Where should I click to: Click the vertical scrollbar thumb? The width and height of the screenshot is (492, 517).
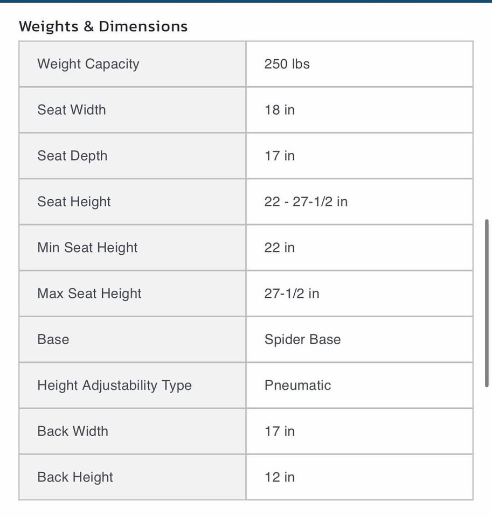(487, 303)
